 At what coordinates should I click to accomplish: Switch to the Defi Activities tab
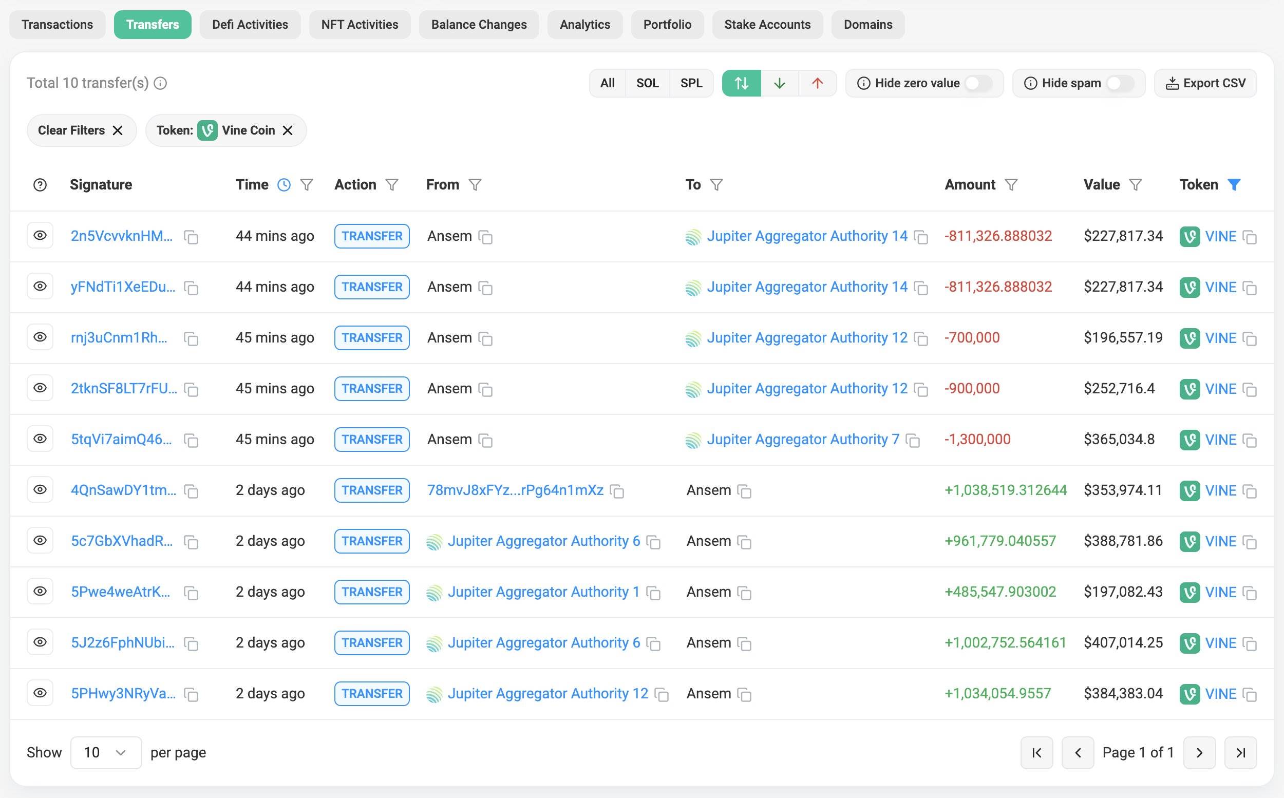click(x=250, y=24)
